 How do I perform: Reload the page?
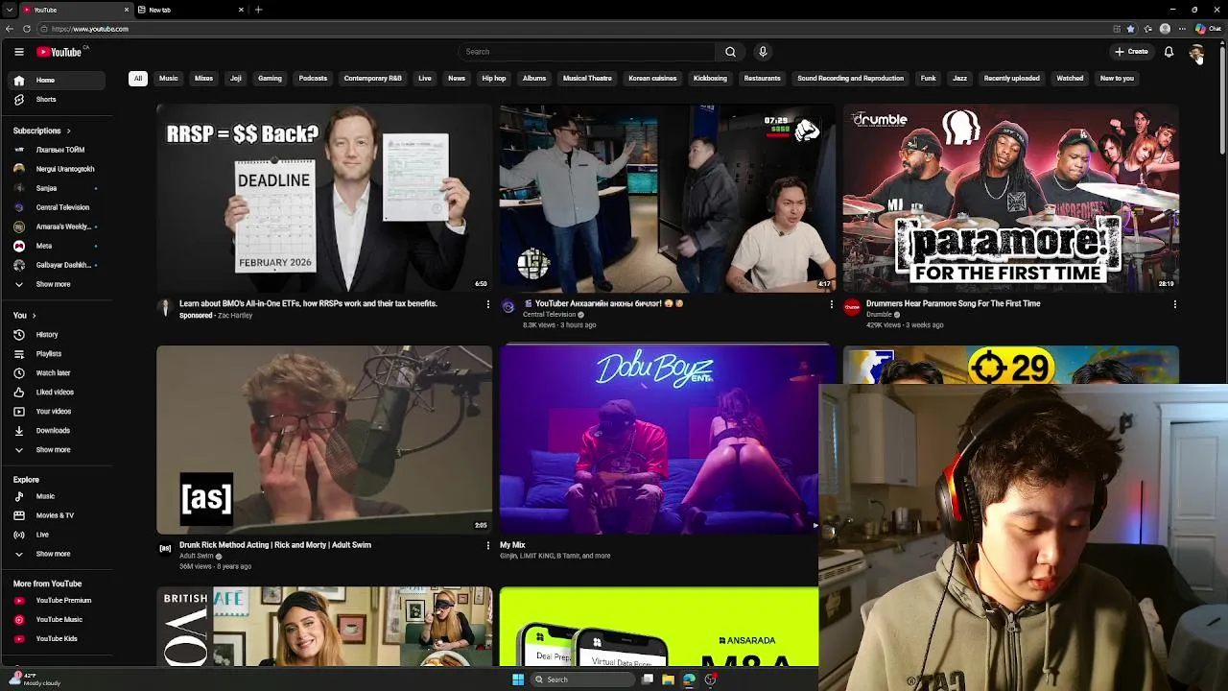coord(27,29)
